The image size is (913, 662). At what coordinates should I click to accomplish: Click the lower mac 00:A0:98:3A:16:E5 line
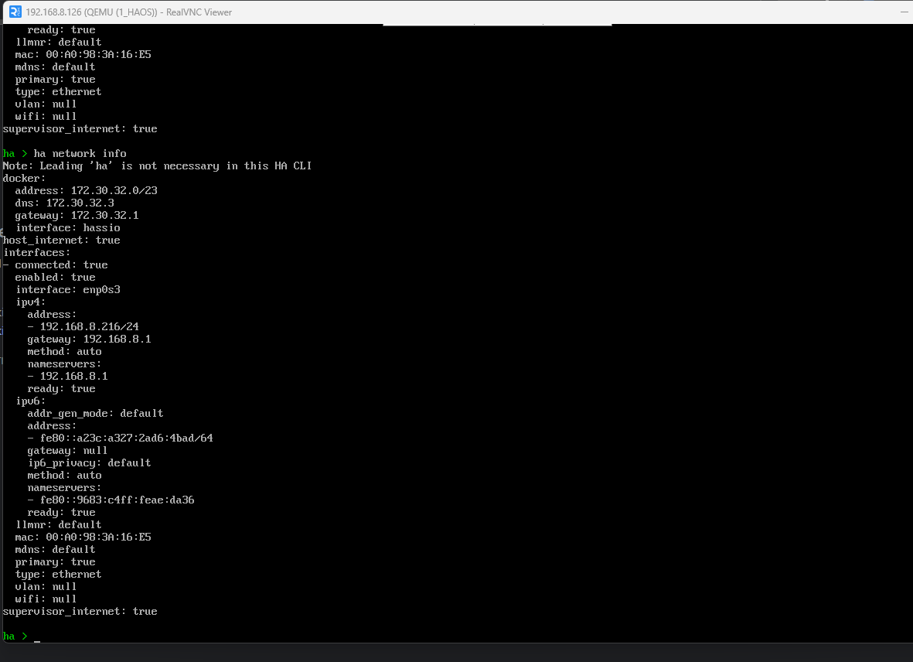[83, 537]
